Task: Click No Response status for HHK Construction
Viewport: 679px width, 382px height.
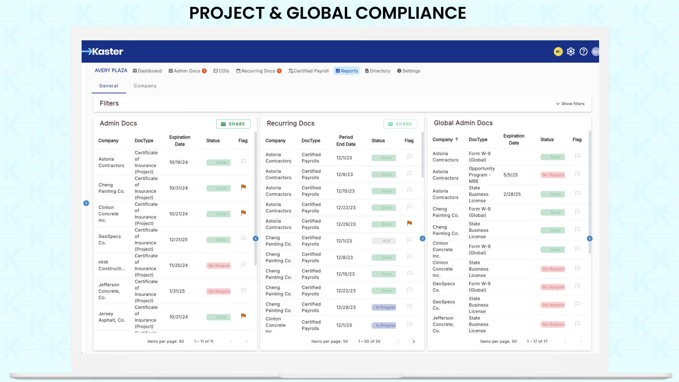Action: pyautogui.click(x=219, y=266)
